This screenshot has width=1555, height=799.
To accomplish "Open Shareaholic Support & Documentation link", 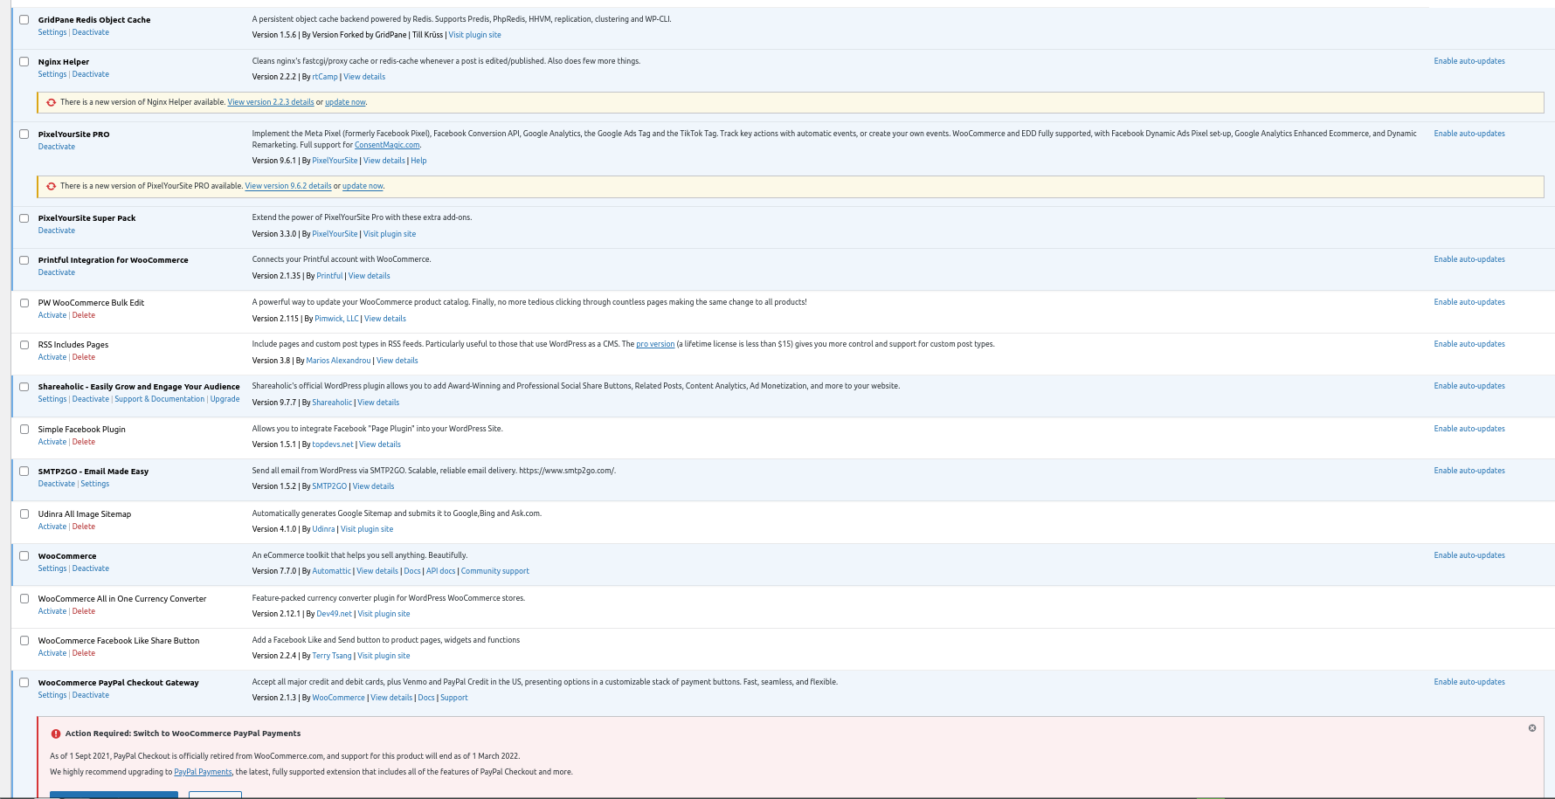I will tap(159, 399).
